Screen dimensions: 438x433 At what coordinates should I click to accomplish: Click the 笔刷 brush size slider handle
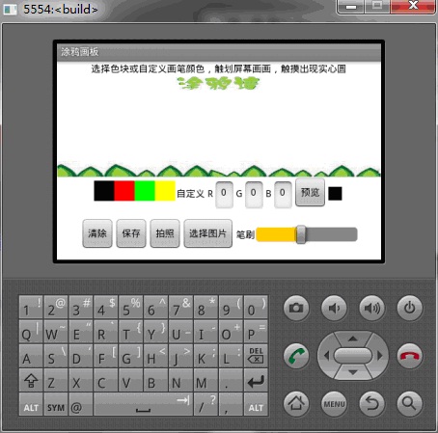pos(301,234)
